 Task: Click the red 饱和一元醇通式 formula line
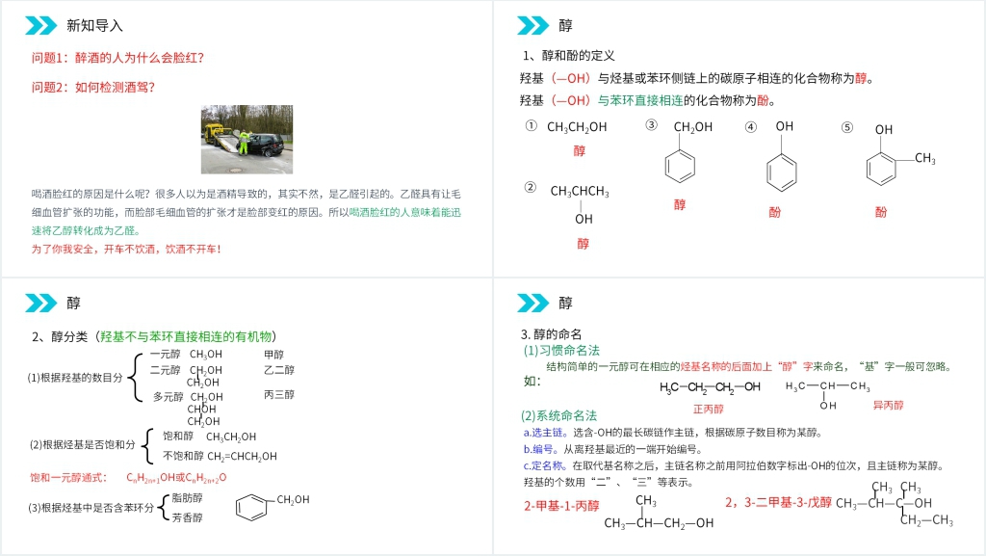click(128, 478)
